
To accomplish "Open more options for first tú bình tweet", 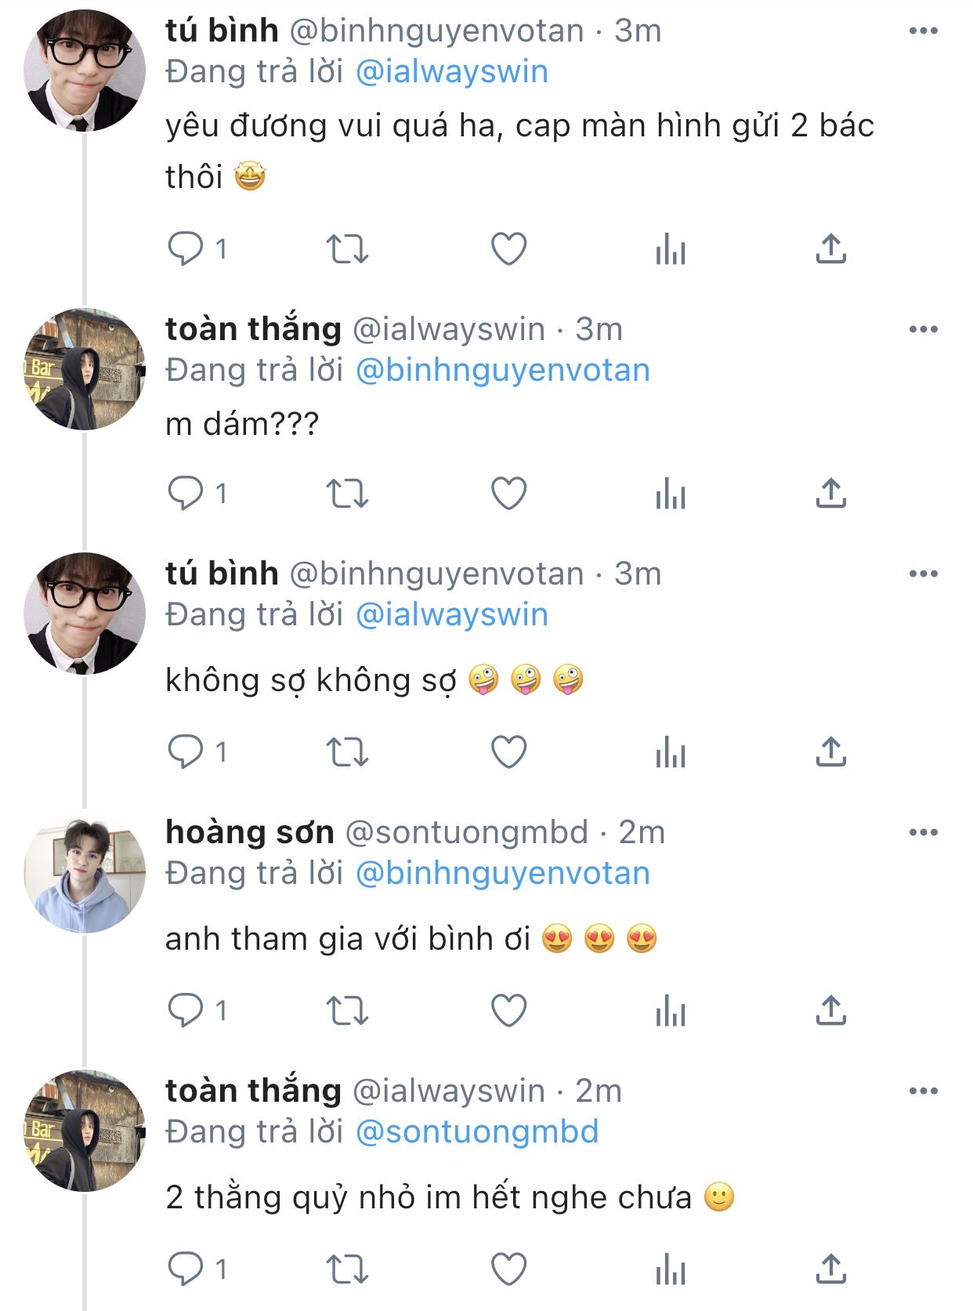I will 923,31.
